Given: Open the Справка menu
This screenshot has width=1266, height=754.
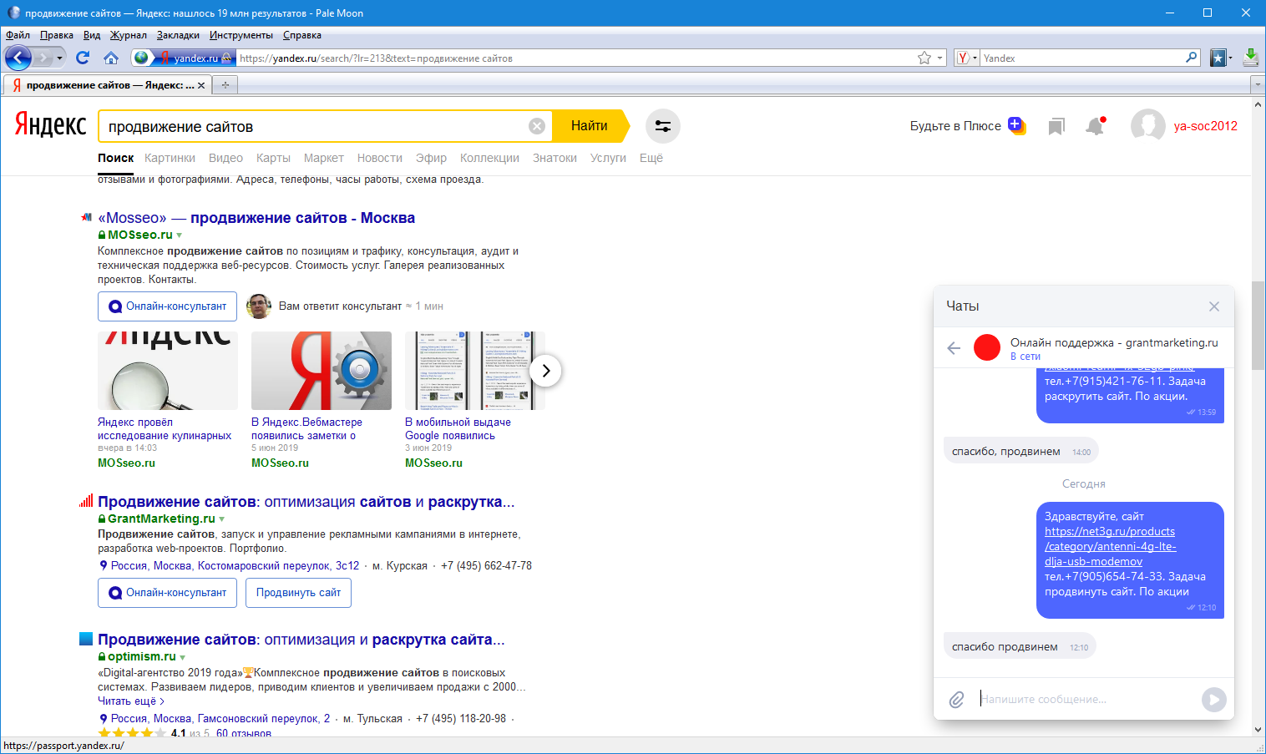Looking at the screenshot, I should [302, 35].
